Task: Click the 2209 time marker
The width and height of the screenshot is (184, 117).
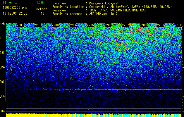Action: (161, 25)
